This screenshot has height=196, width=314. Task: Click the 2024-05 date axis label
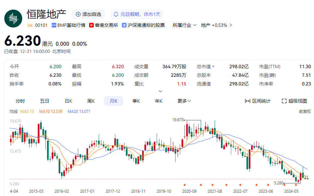[x=291, y=191]
